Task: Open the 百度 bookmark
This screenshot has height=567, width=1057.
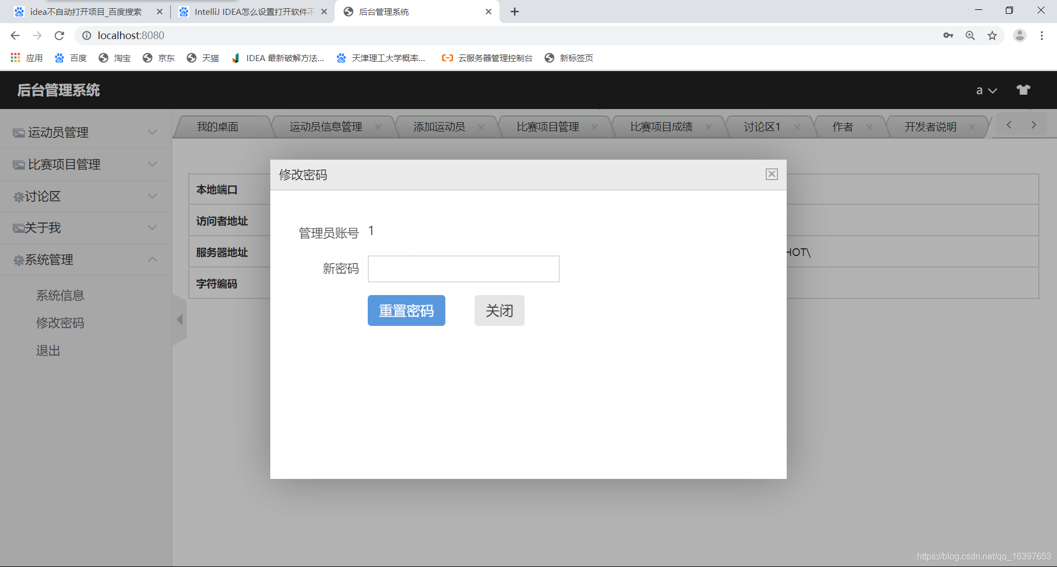Action: click(70, 58)
